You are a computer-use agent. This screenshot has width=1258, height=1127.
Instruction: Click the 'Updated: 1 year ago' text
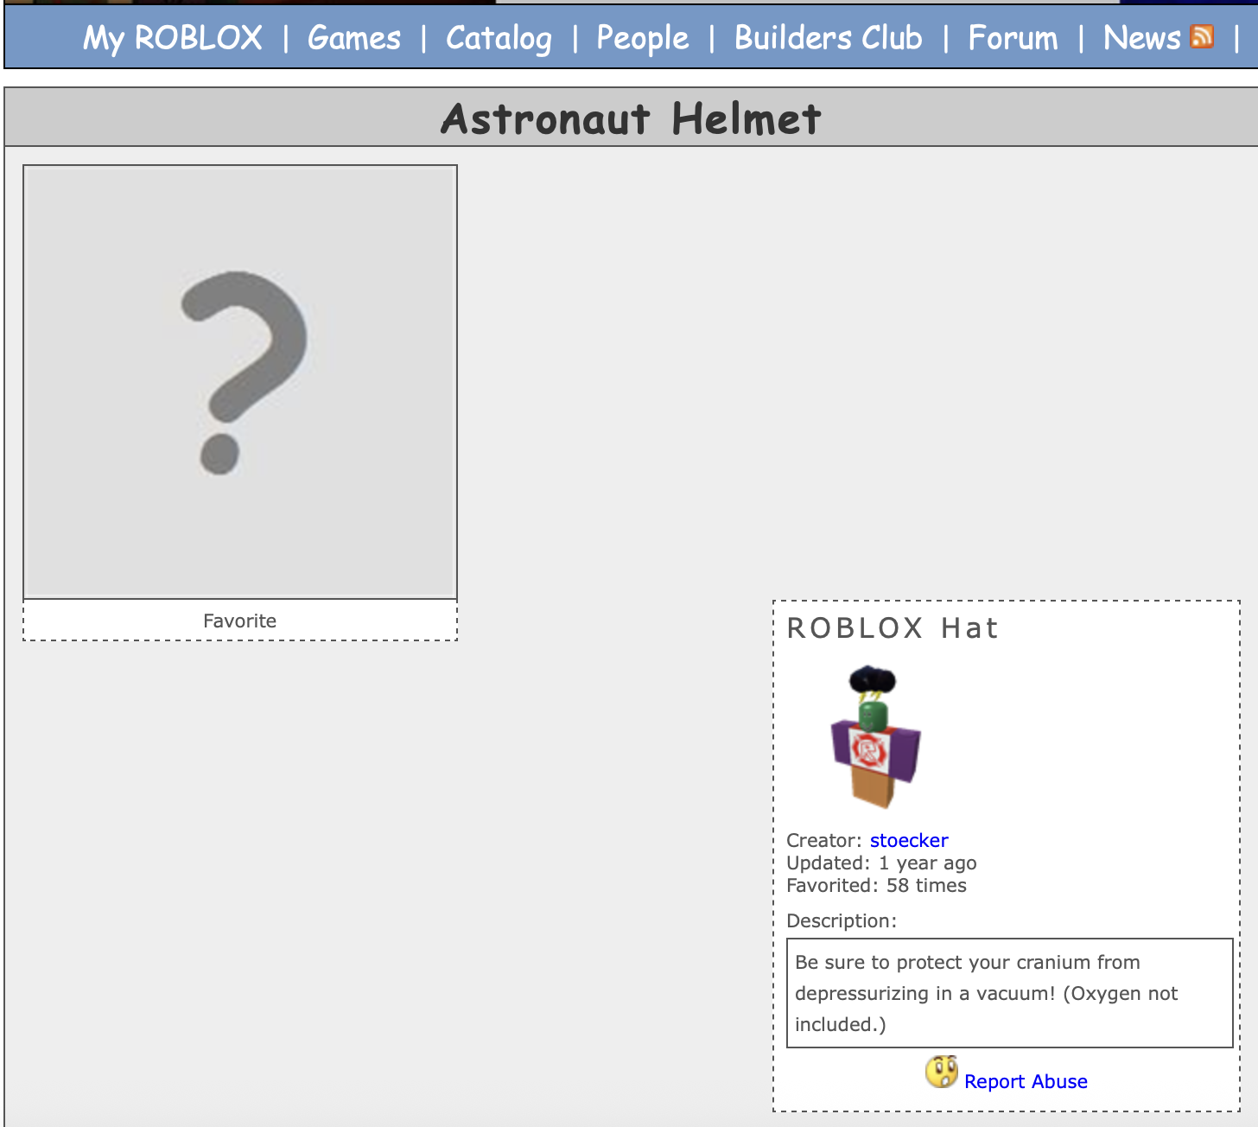[x=881, y=863]
